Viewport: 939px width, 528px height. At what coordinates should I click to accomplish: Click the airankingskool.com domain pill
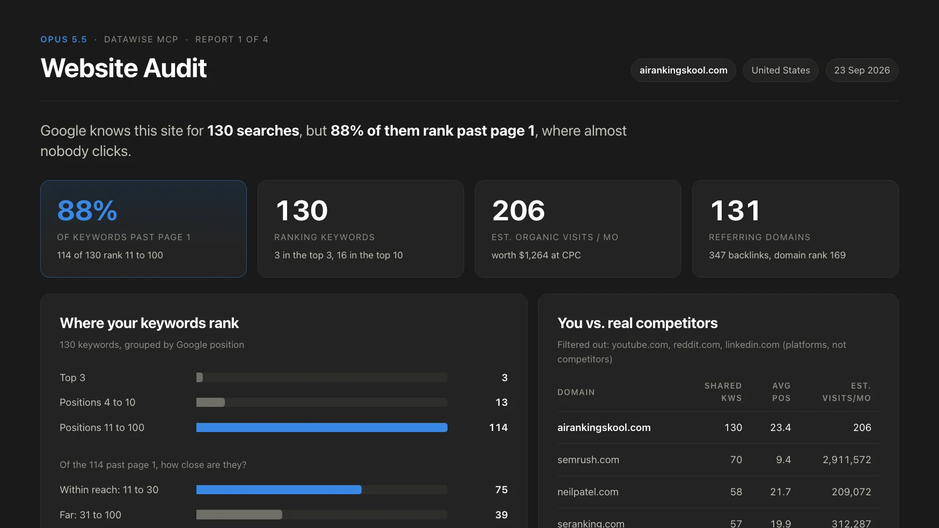(x=683, y=70)
